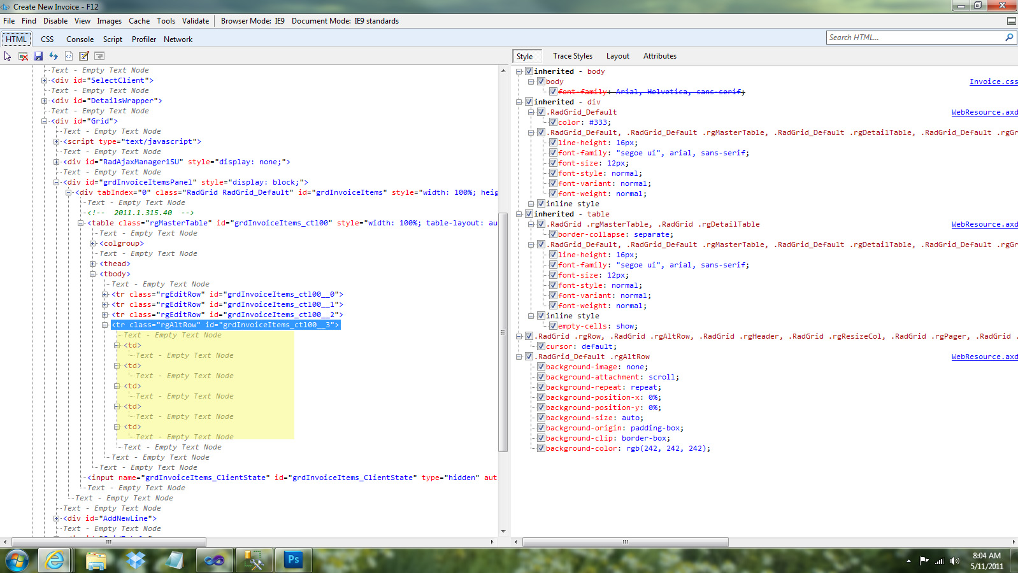Screen dimensions: 1018x573
Task: Switch to the Trace Styles tab
Action: pos(572,56)
